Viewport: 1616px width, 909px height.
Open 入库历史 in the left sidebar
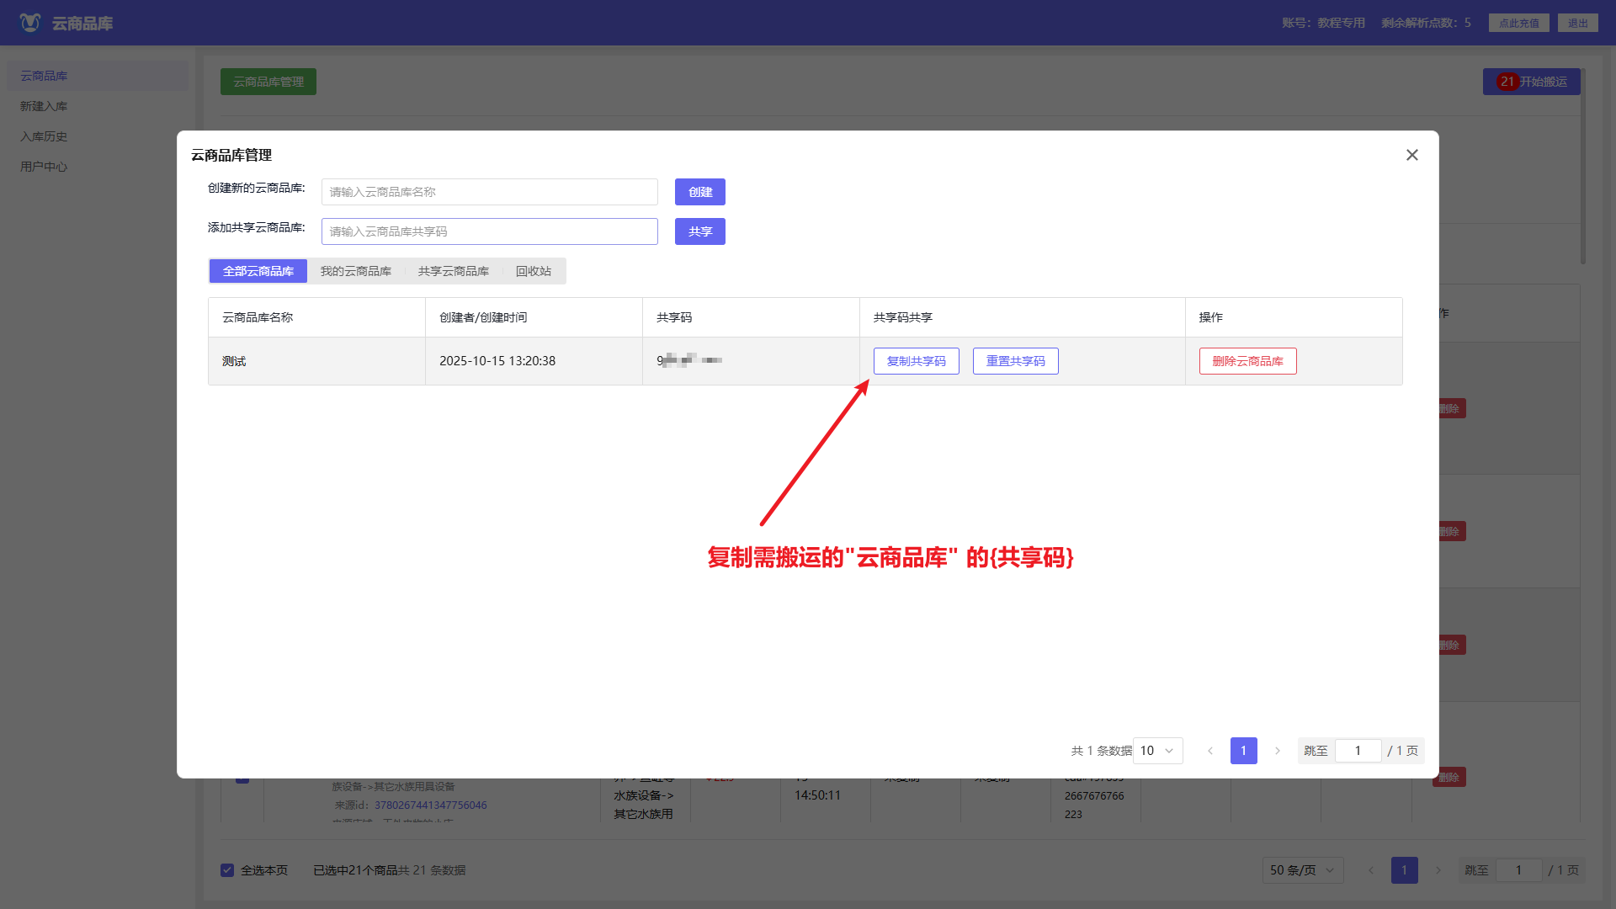coord(98,136)
